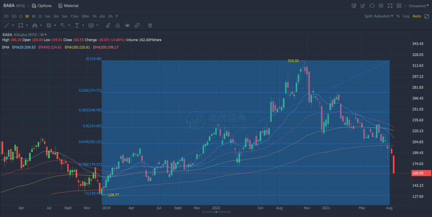Viewport: 432px width, 217px height.
Task: Toggle drawings visibility with the eye icon
Action: 127,25
